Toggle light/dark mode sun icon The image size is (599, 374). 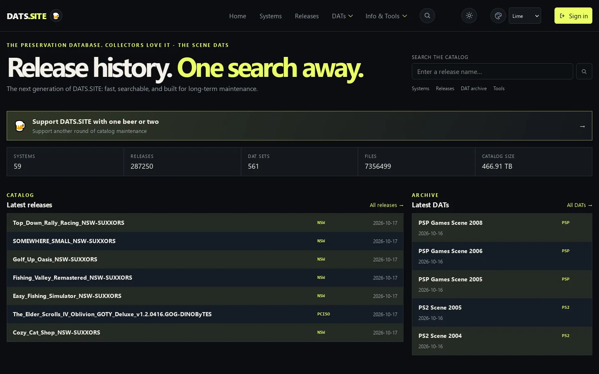click(x=469, y=16)
